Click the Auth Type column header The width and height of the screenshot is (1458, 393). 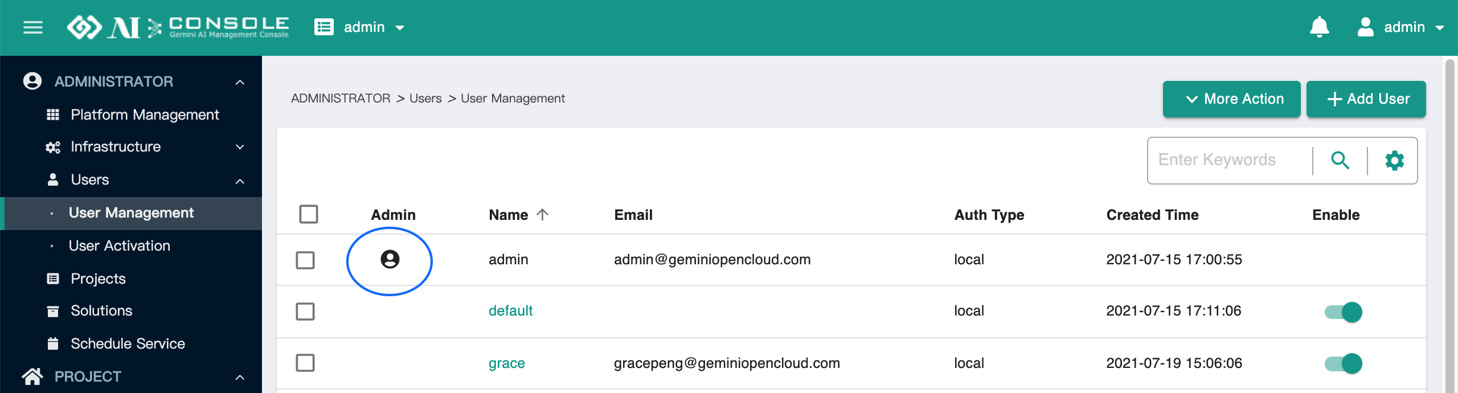(989, 215)
